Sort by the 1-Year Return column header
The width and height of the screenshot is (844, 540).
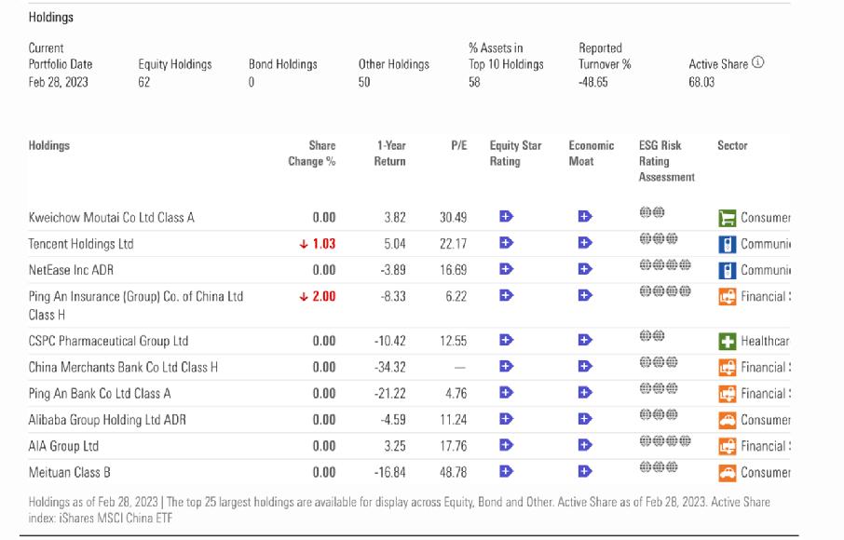tap(390, 154)
